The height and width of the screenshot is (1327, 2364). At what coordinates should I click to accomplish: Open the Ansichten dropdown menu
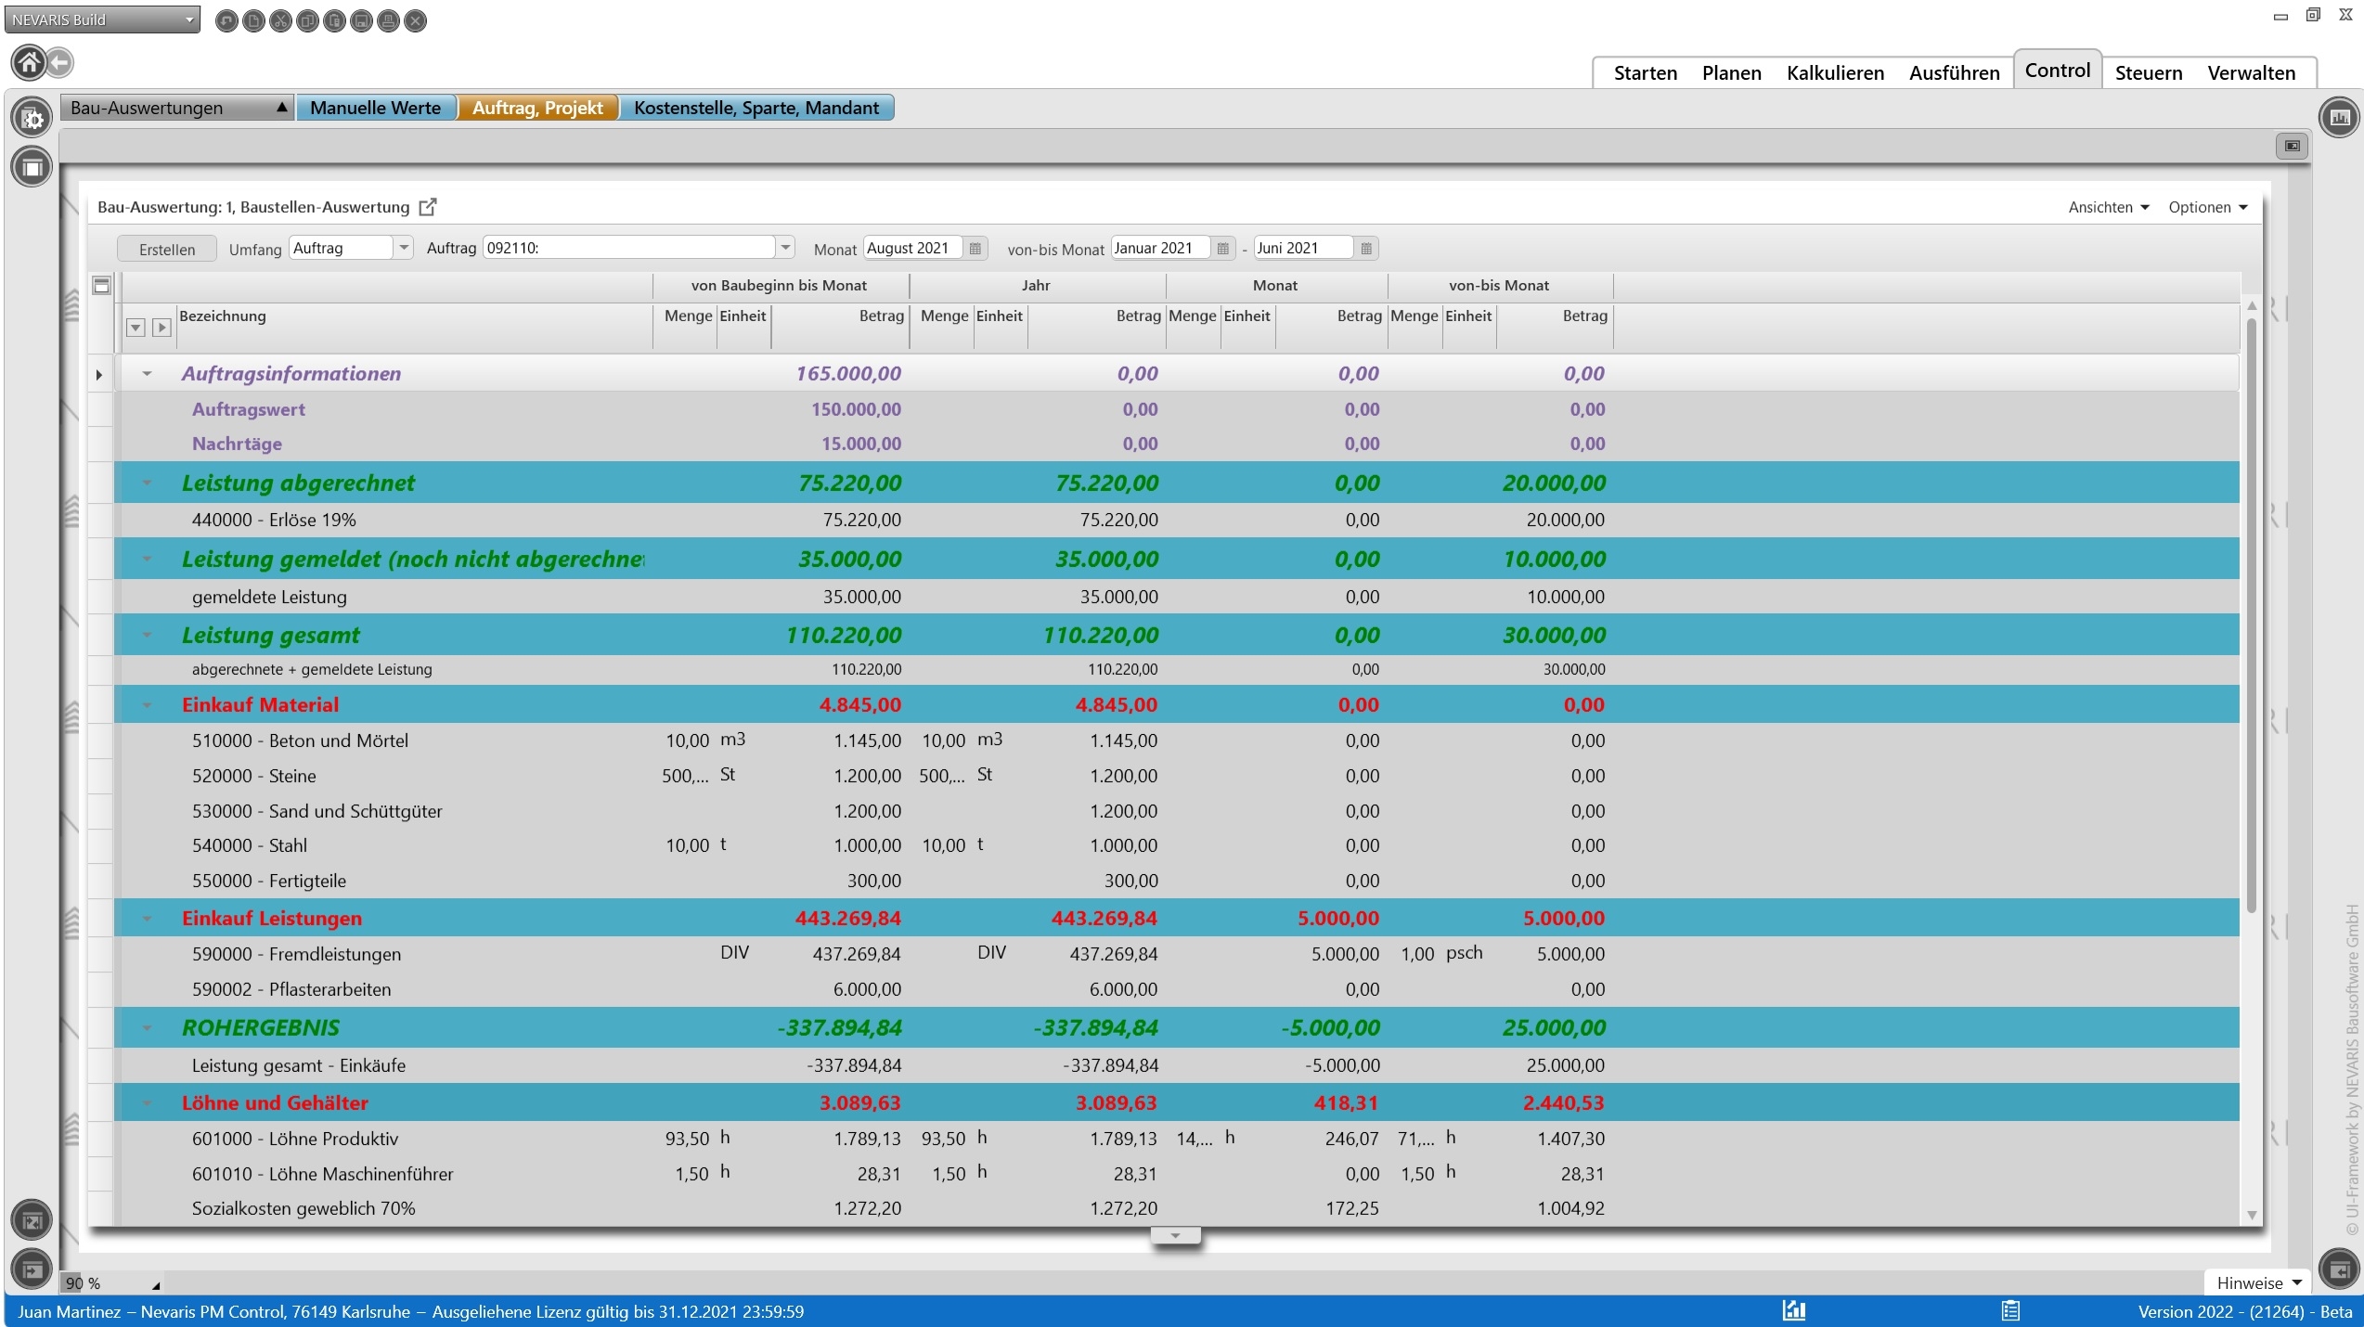tap(2108, 207)
